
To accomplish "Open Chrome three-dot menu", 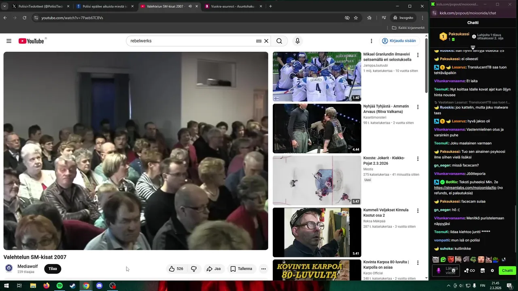I will [x=422, y=18].
